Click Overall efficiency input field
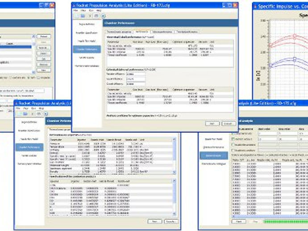 coord(136,84)
